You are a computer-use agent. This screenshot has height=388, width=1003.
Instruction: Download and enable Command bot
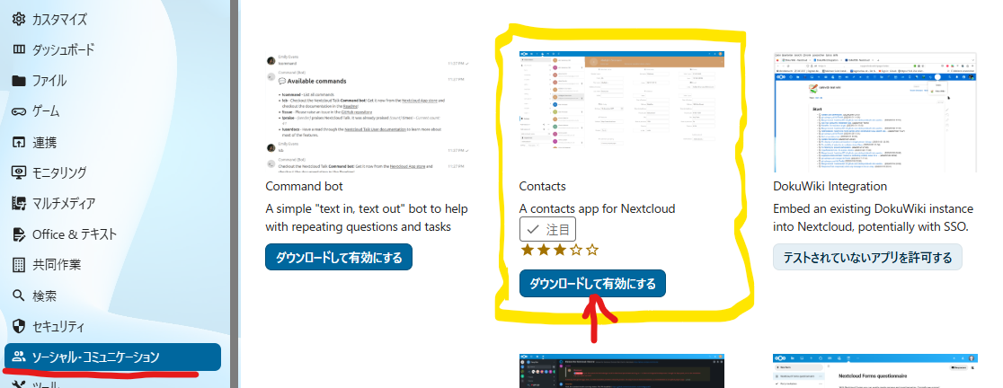339,258
